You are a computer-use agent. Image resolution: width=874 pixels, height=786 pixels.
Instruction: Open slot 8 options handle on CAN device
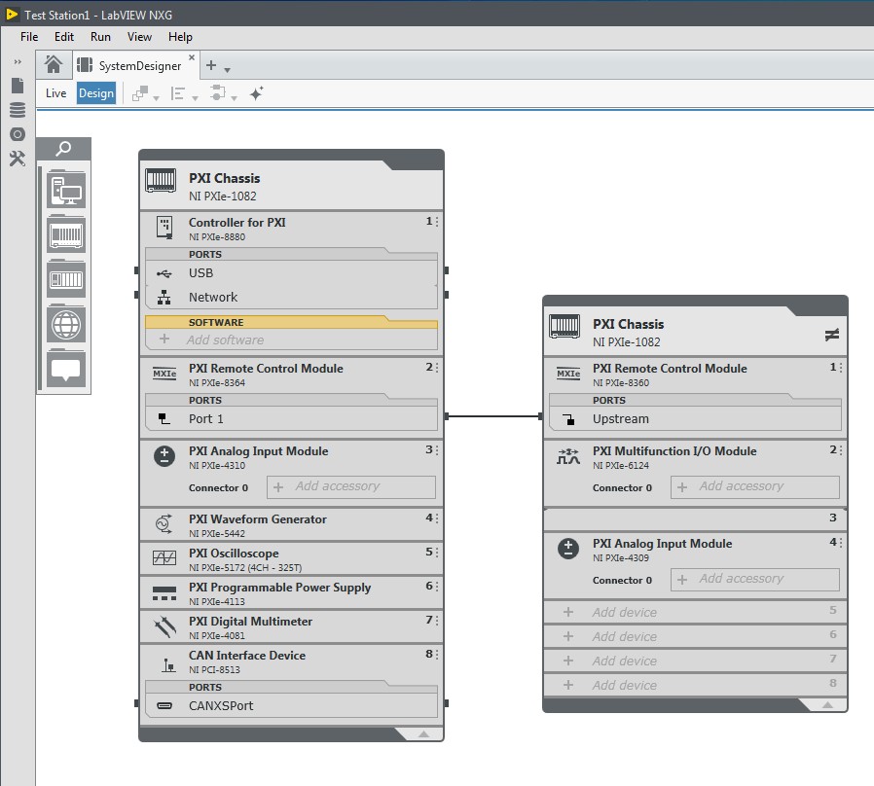coord(437,654)
